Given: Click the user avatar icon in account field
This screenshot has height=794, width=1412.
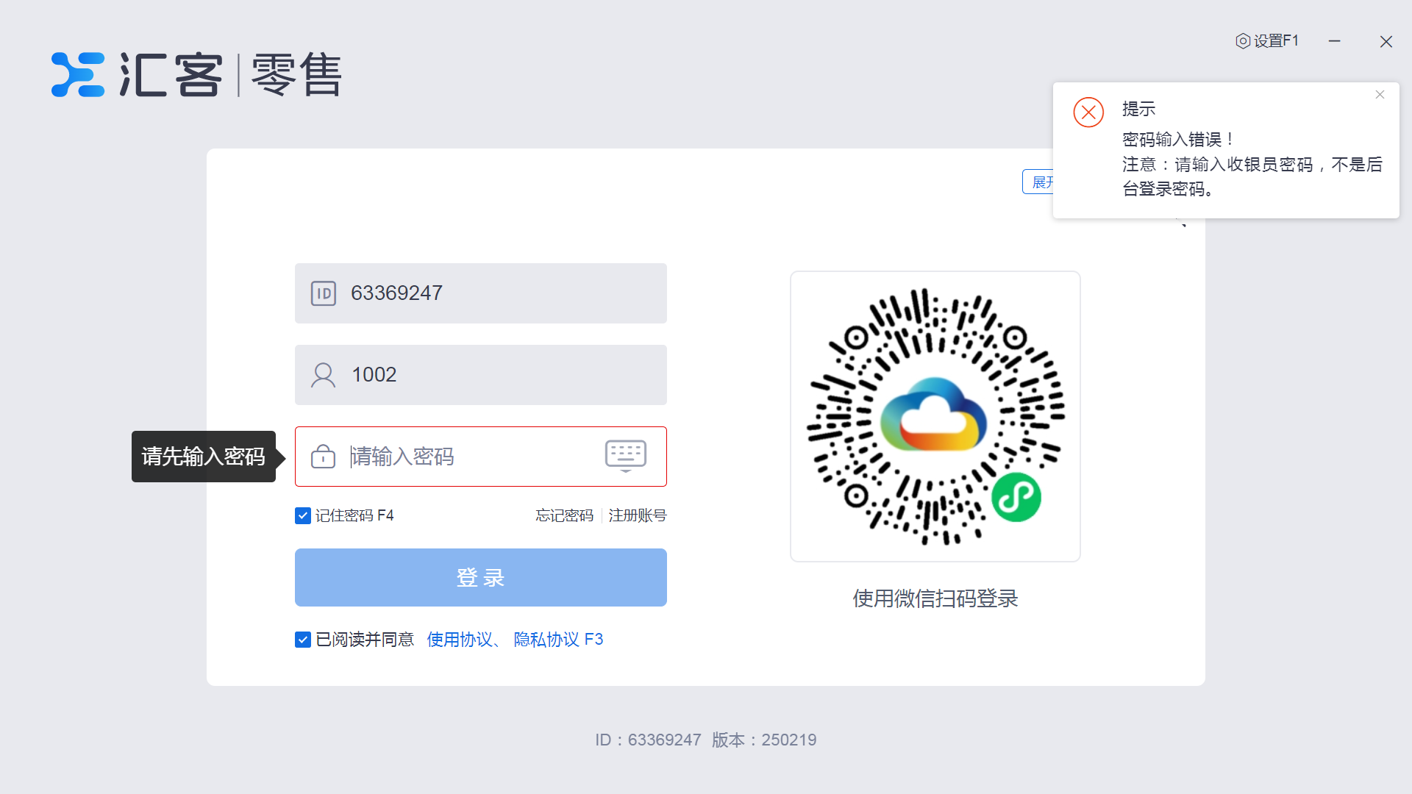Looking at the screenshot, I should tap(323, 375).
